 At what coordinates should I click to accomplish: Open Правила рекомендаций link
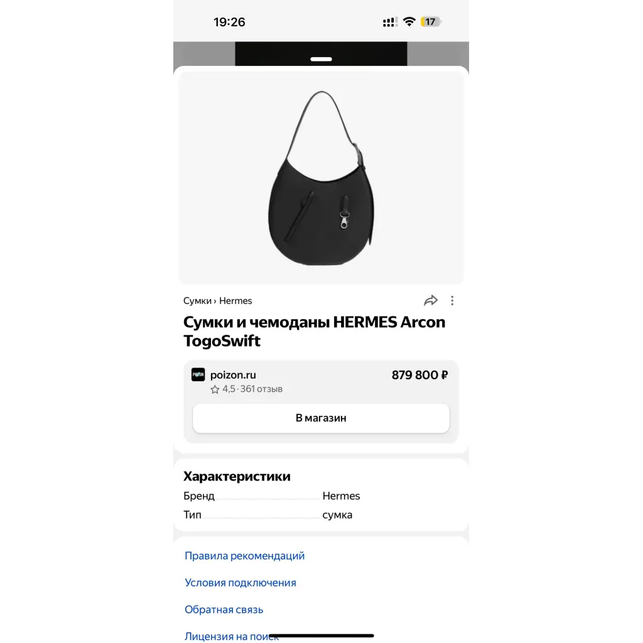[x=244, y=556]
